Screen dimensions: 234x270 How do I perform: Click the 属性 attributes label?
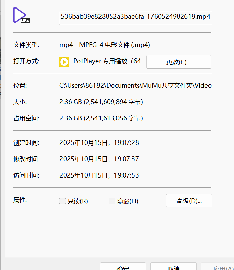20,200
